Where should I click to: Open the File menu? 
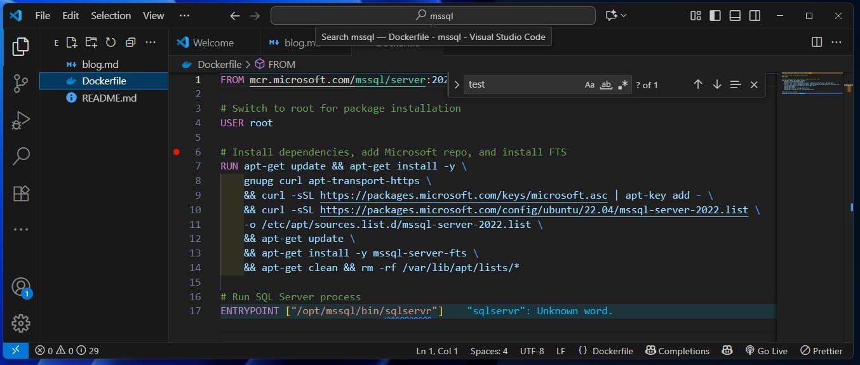click(x=43, y=15)
